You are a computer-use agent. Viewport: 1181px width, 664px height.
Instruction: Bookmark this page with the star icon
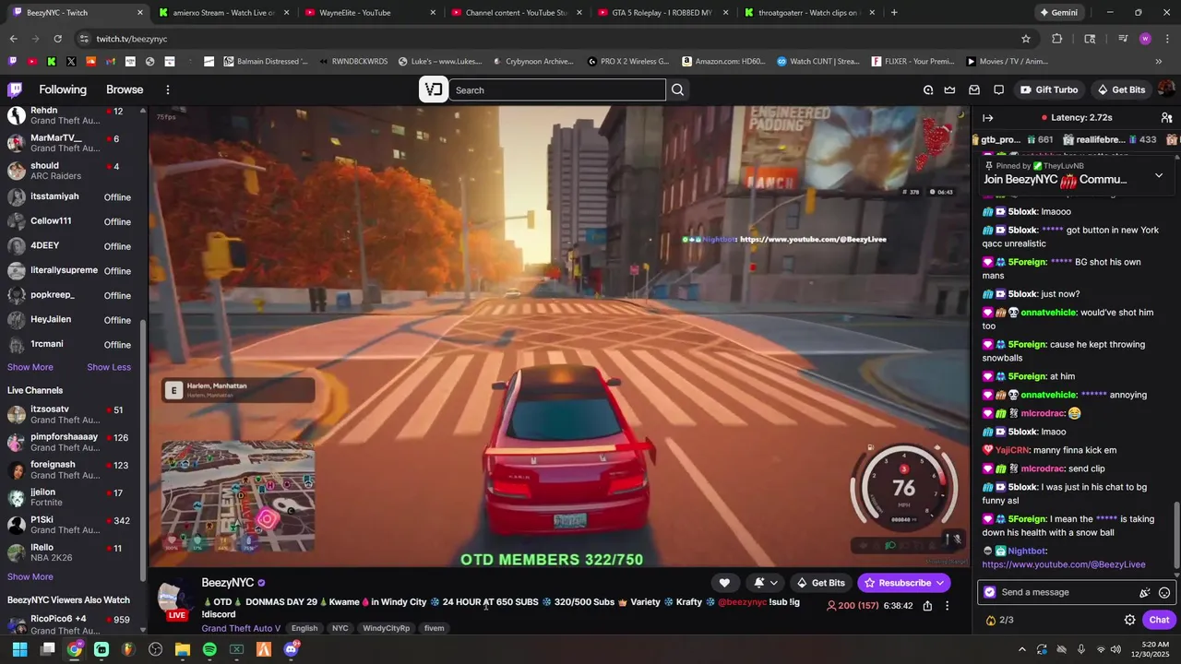(x=1026, y=39)
